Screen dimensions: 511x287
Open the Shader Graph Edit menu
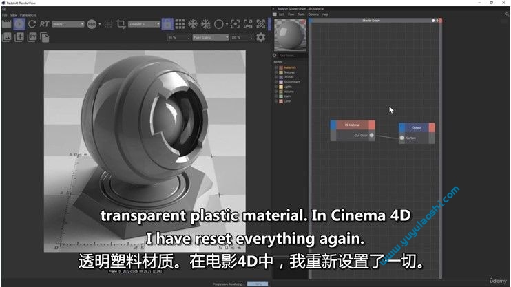pos(281,14)
